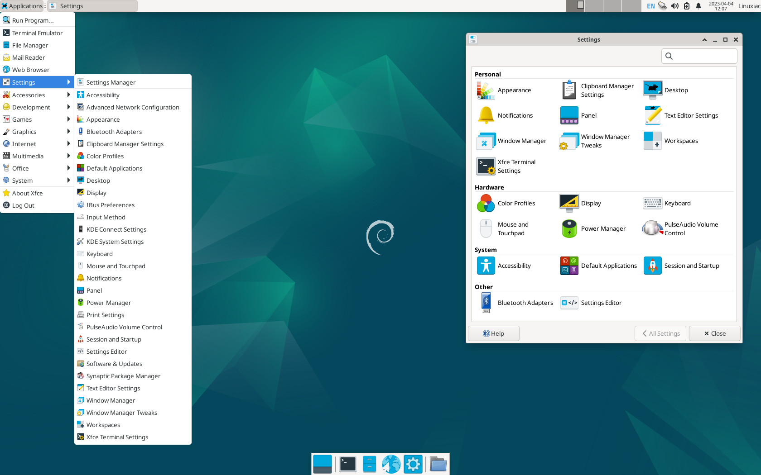Open Text Editor Settings in Settings window
The width and height of the screenshot is (761, 475).
[x=681, y=116]
